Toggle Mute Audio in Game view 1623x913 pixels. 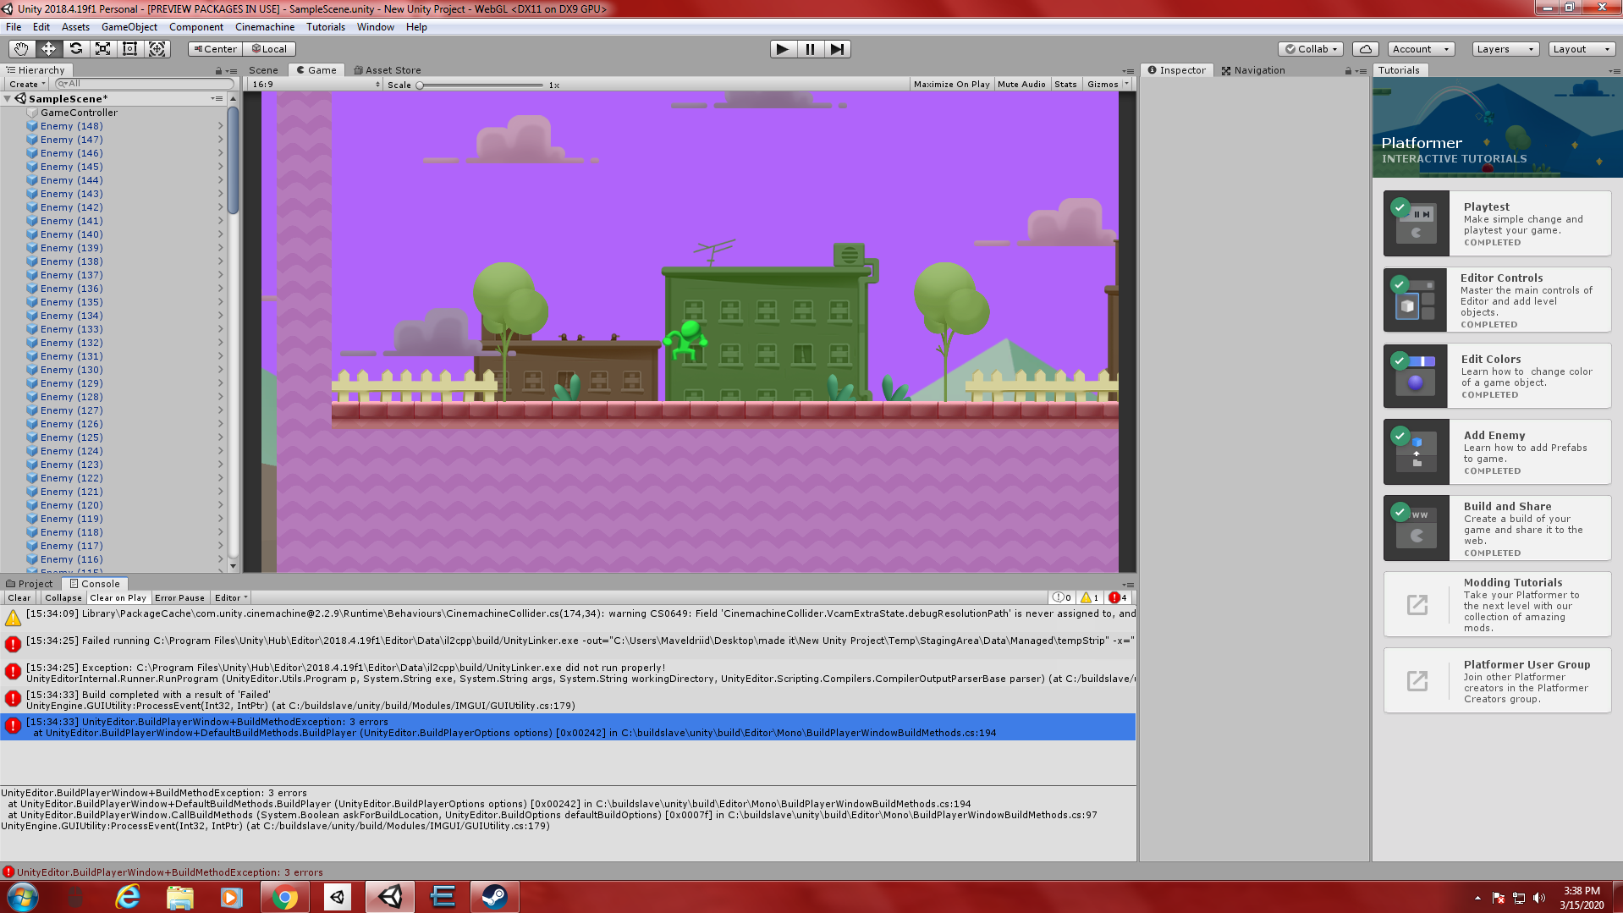tap(1021, 85)
